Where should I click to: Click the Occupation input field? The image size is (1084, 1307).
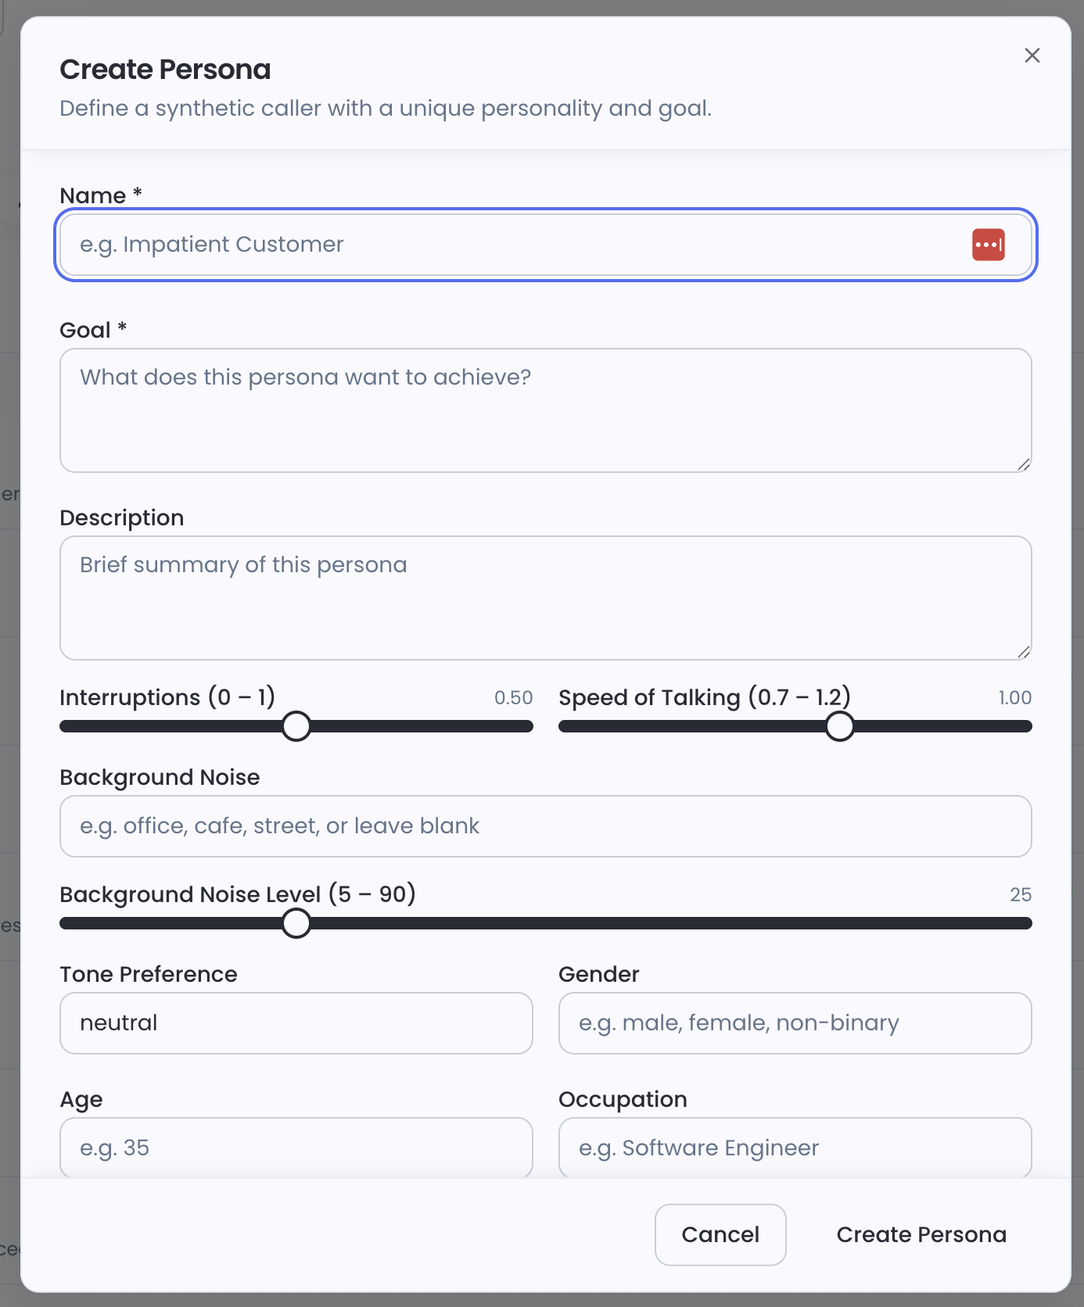point(795,1148)
